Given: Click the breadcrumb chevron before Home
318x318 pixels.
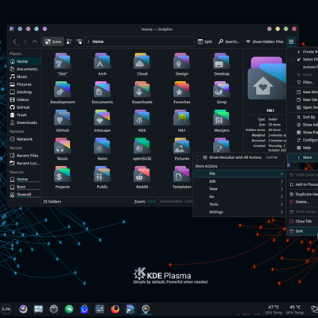Looking at the screenshot, I should click(x=89, y=41).
